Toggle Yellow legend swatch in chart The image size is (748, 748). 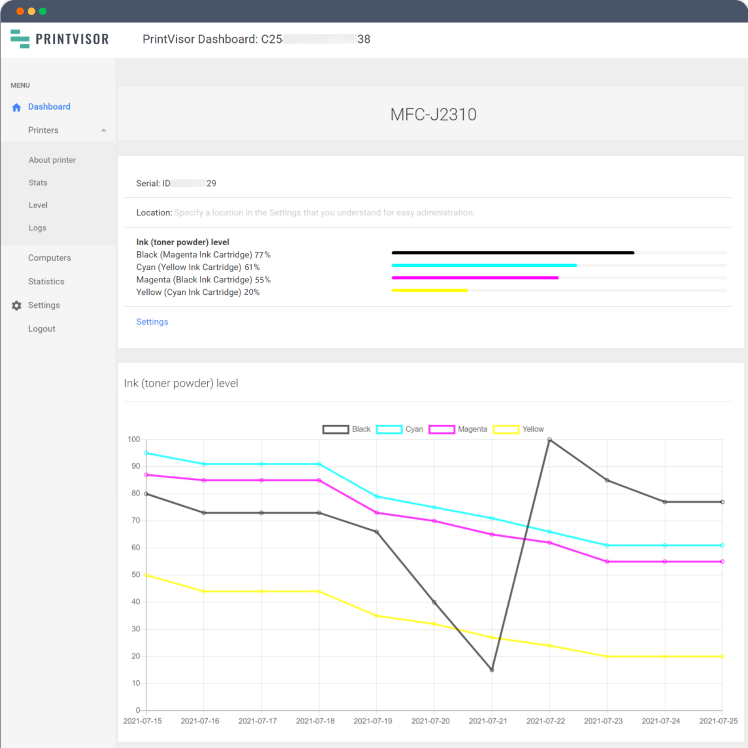506,429
